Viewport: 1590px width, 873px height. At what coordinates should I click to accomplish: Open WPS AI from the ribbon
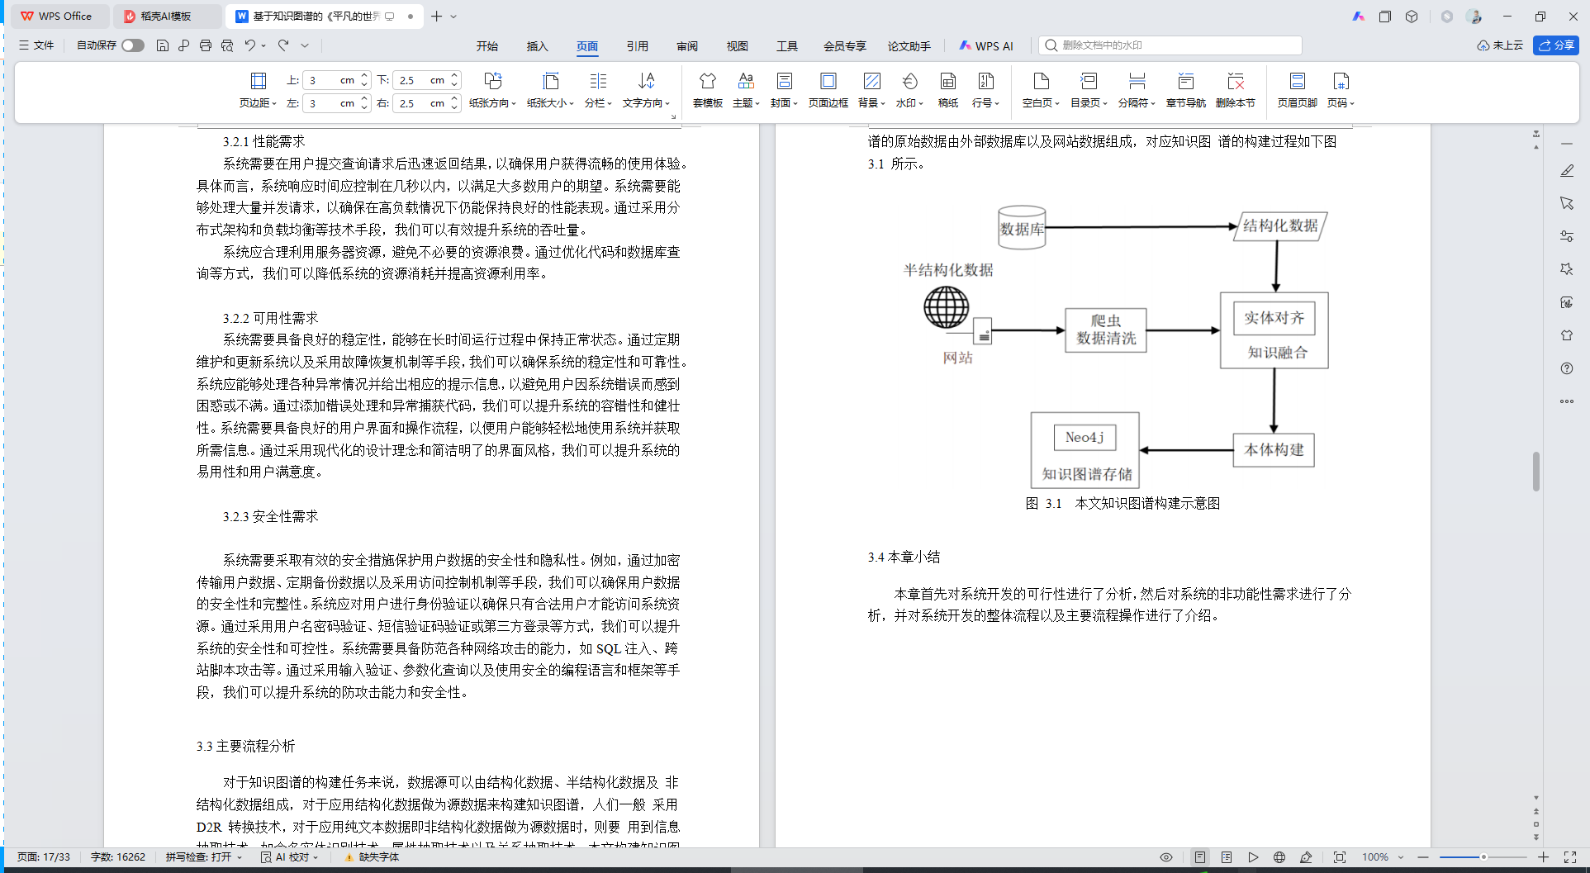[x=986, y=46]
